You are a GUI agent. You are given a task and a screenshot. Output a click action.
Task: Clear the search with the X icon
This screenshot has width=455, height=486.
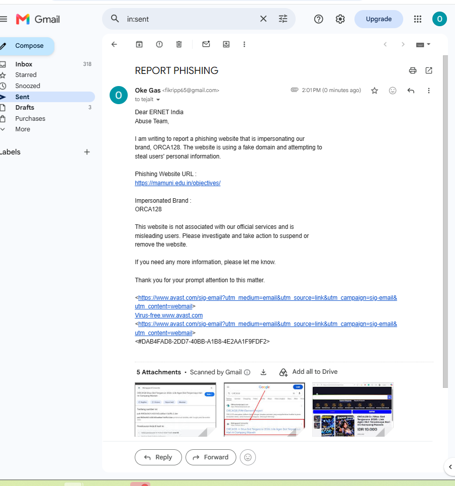point(263,19)
